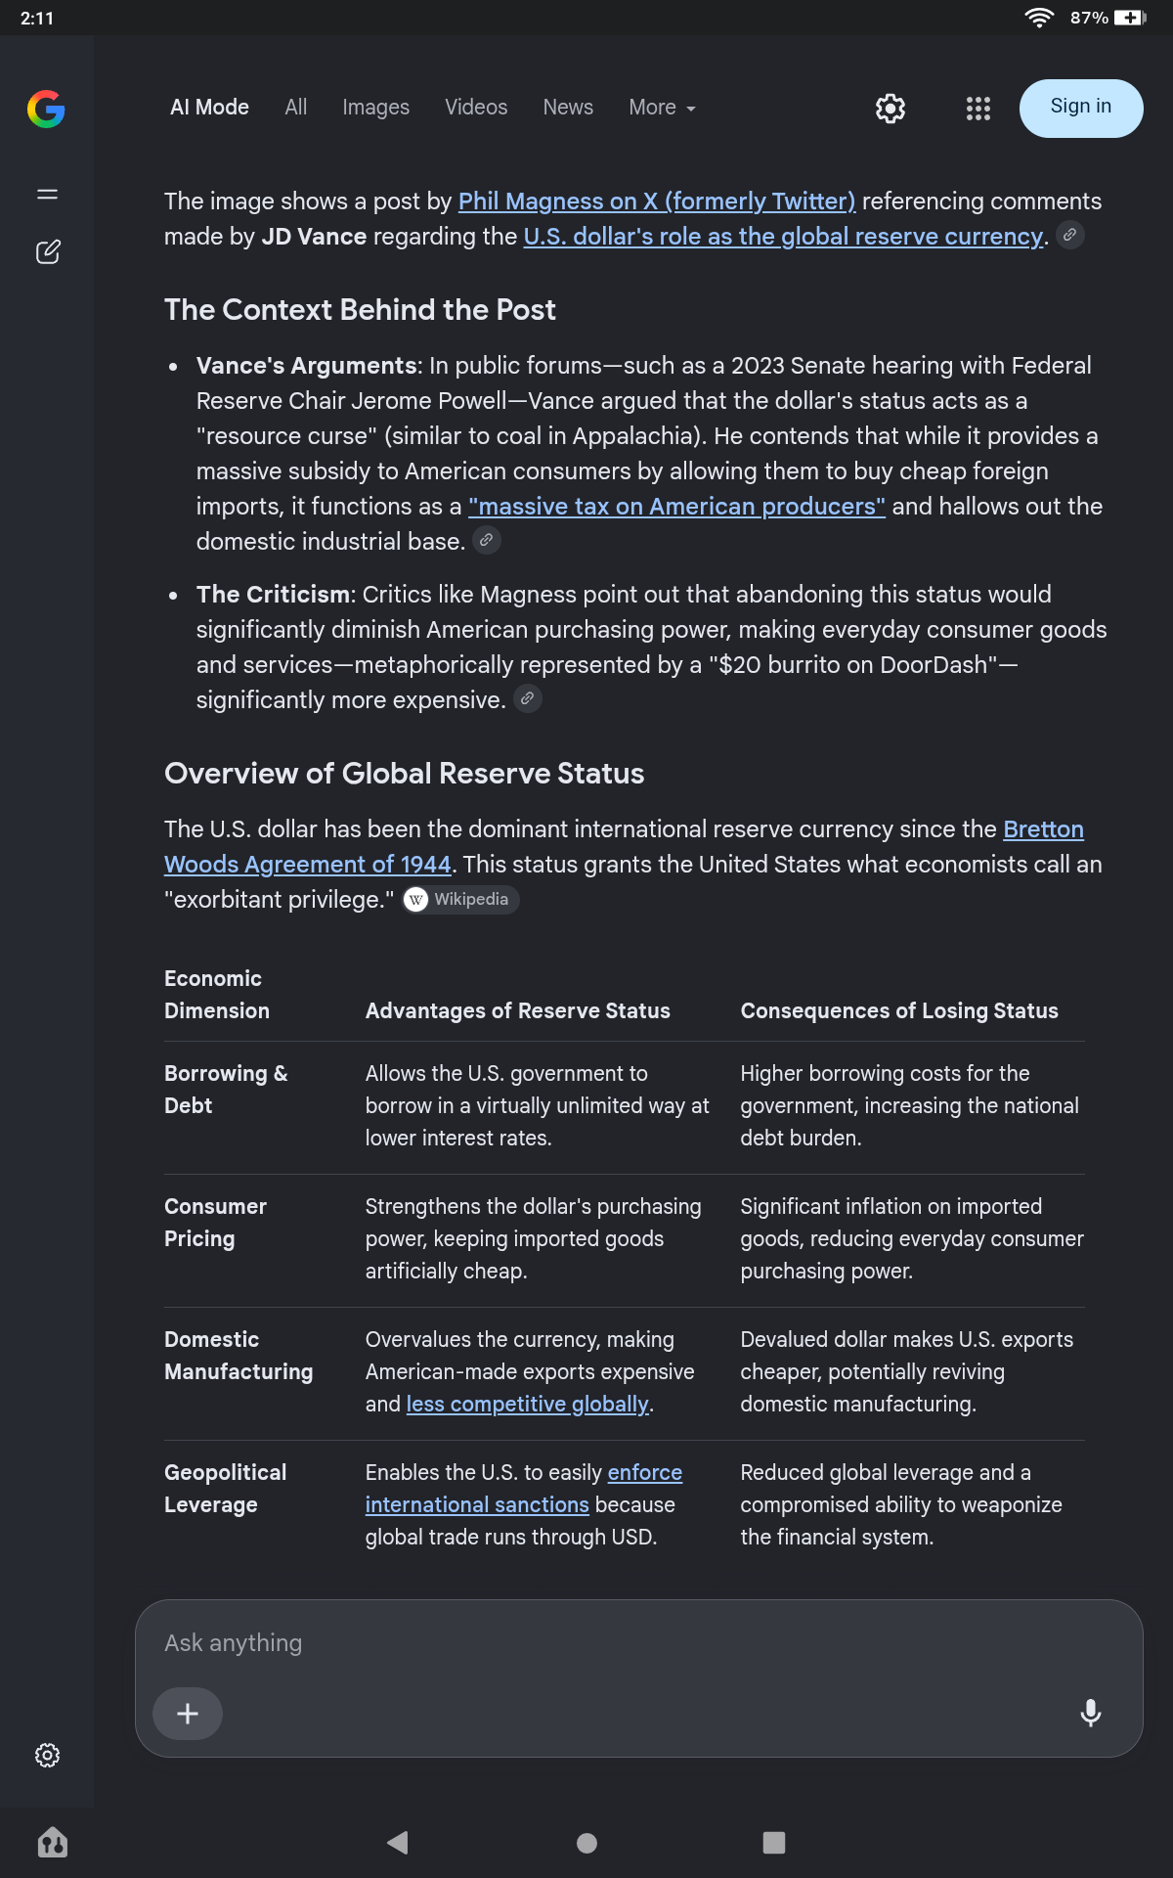
Task: Activate microphone voice input
Action: click(1091, 1713)
